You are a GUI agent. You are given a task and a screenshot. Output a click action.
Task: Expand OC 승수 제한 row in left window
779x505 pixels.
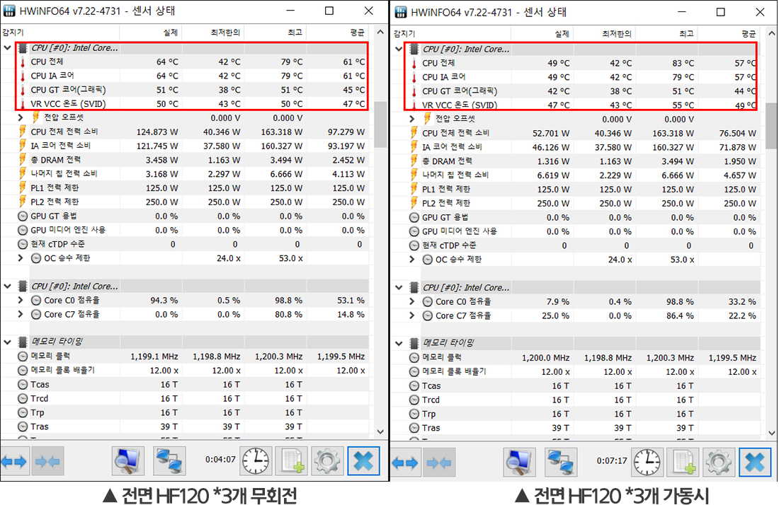click(21, 258)
